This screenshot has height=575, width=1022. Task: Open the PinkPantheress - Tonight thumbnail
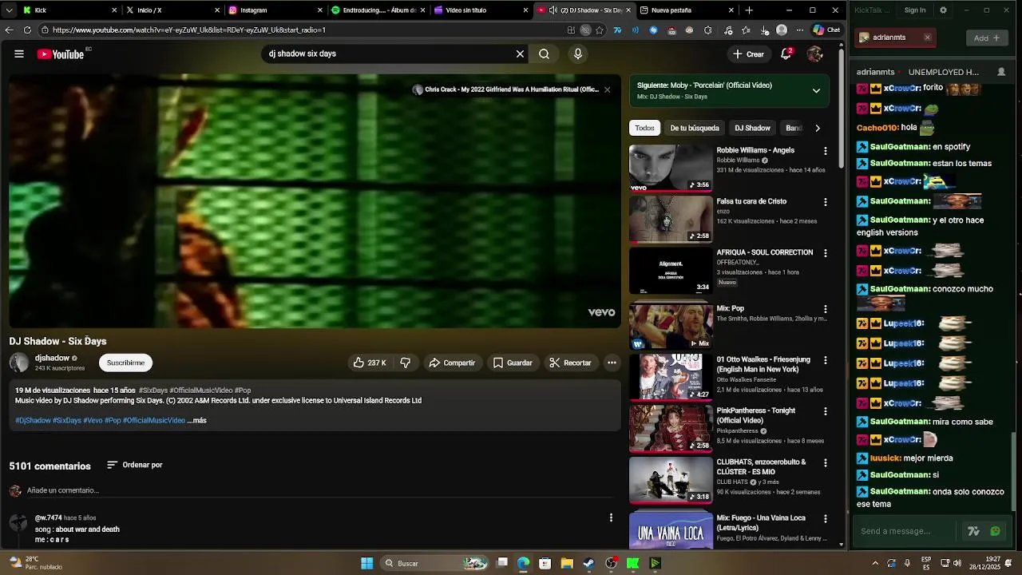[x=671, y=428]
